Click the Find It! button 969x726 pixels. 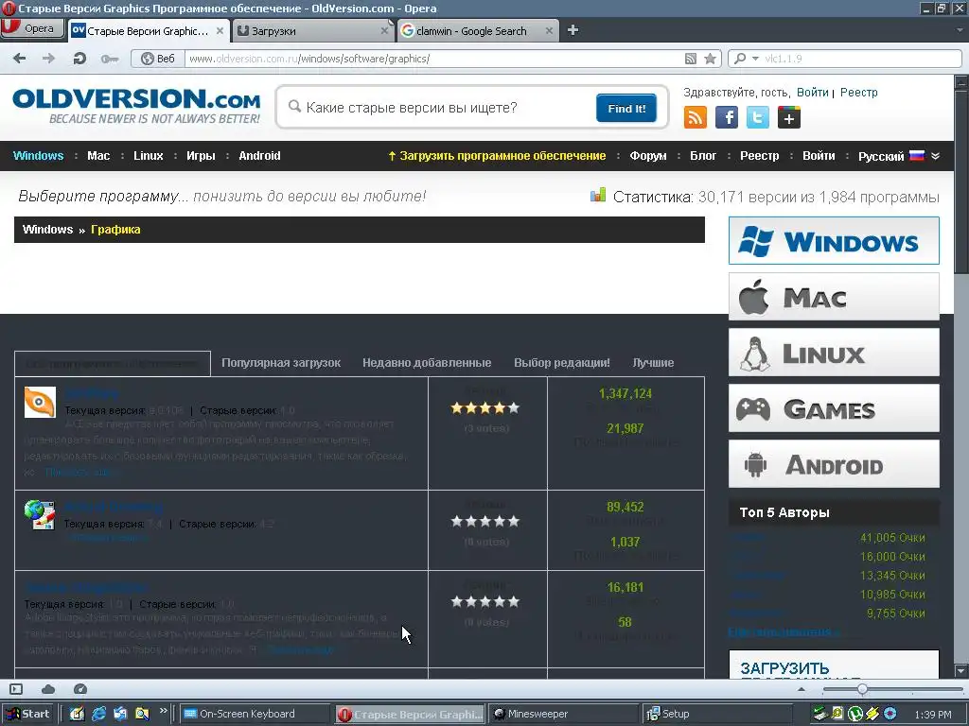pos(626,108)
